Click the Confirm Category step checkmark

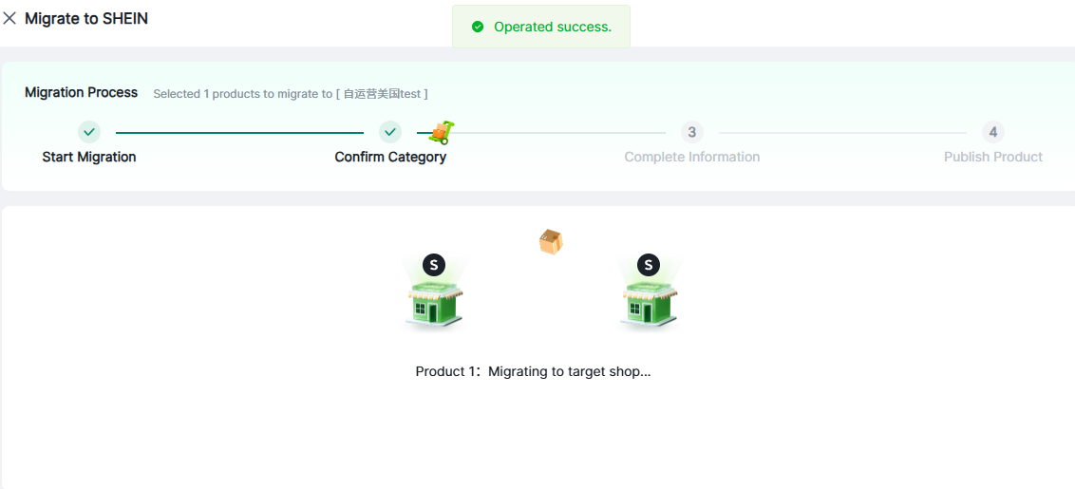[390, 132]
